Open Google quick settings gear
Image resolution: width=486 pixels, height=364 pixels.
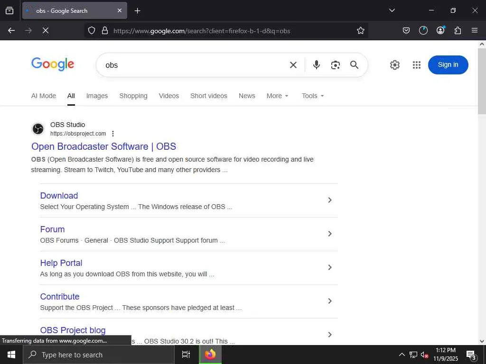pos(394,65)
